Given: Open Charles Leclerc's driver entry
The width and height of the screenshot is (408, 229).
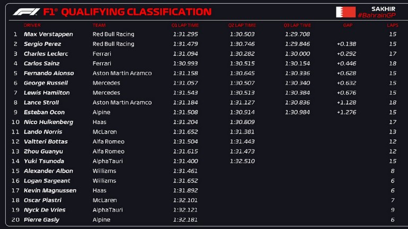Looking at the screenshot, I should click(x=46, y=54).
